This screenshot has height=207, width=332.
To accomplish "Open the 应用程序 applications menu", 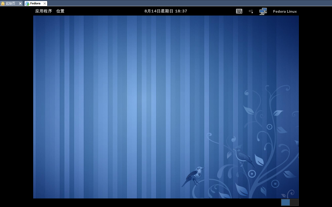I will (44, 11).
